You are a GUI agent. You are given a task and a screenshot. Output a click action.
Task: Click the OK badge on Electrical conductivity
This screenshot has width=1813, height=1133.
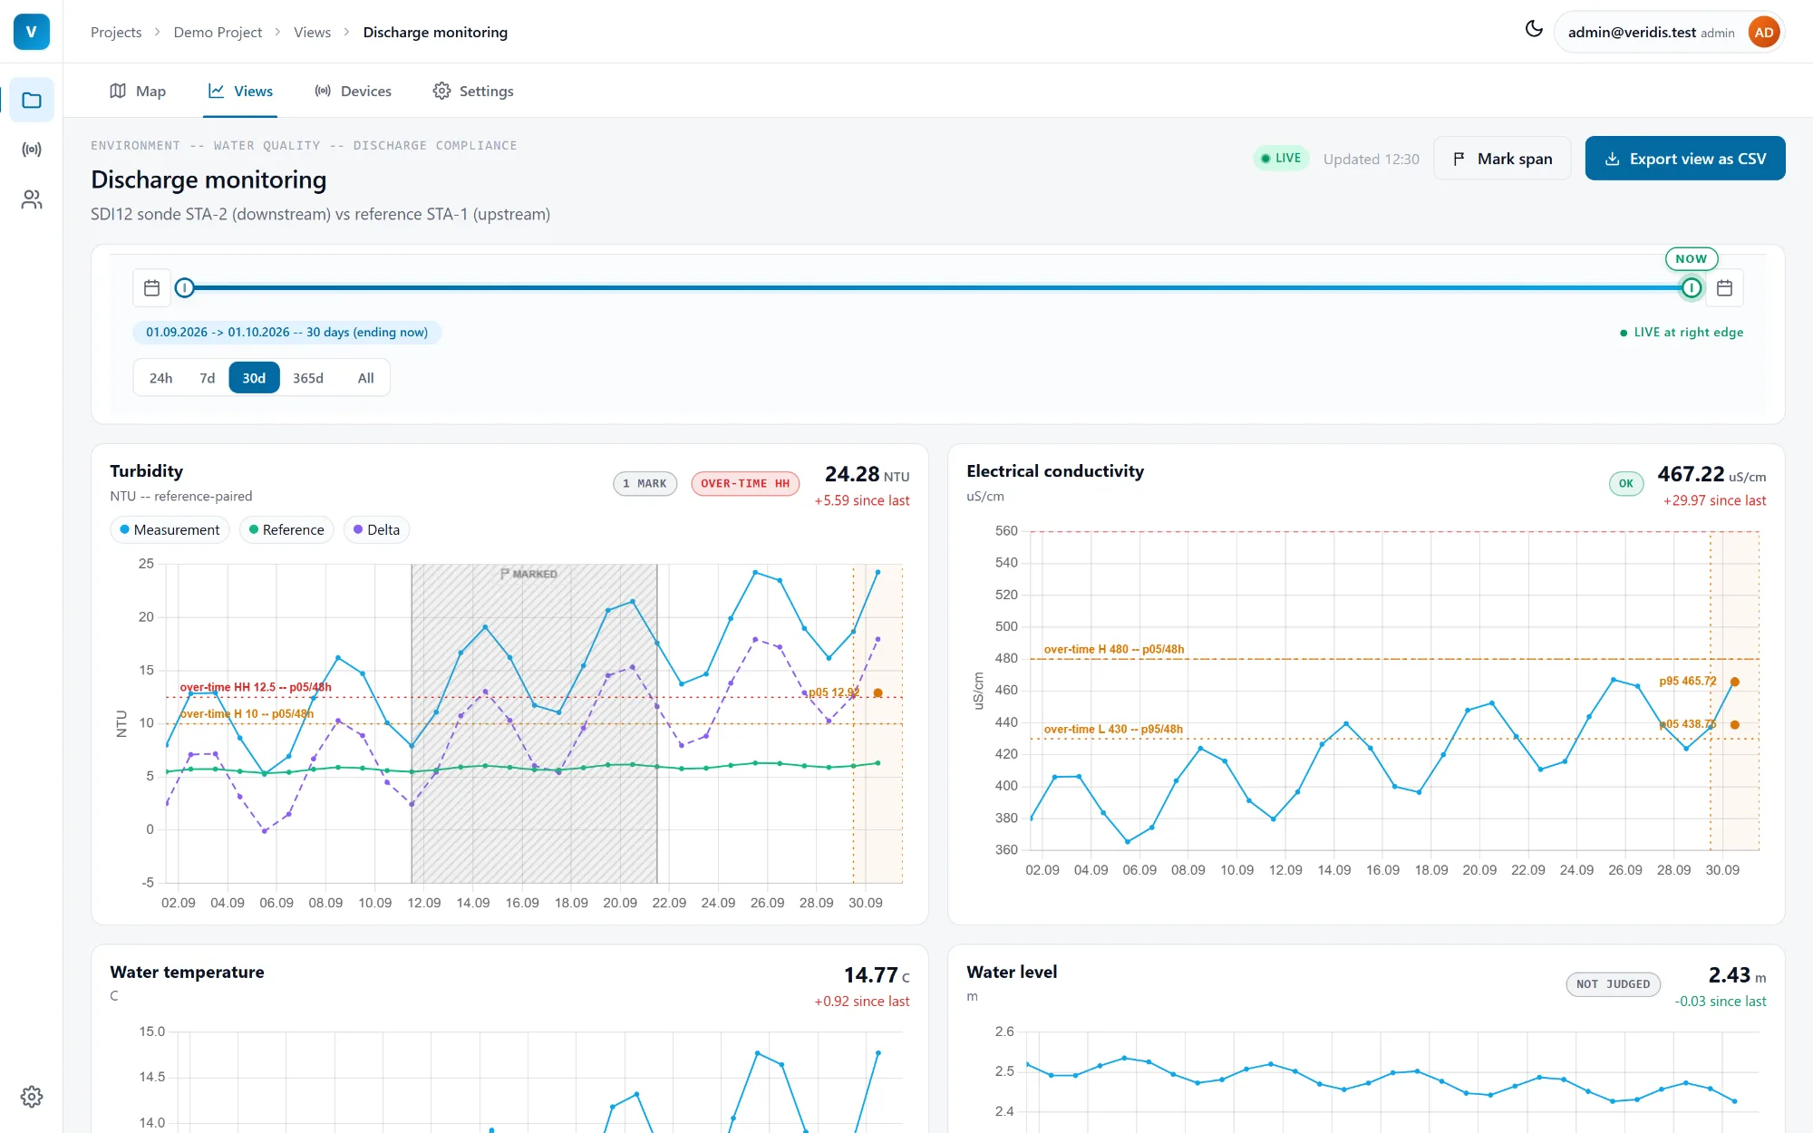(1626, 484)
